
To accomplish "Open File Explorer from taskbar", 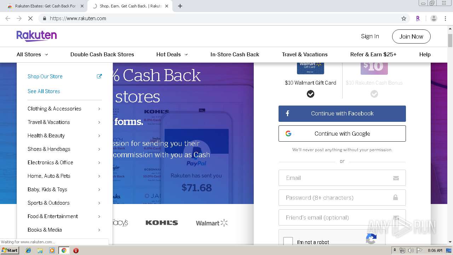I will tap(40, 250).
